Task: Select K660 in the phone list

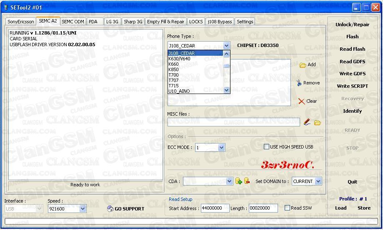Action: pyautogui.click(x=195, y=64)
